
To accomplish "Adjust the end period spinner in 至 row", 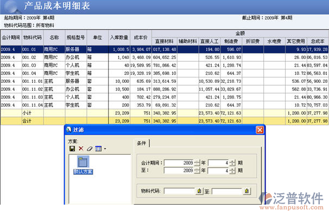I will (232, 171).
